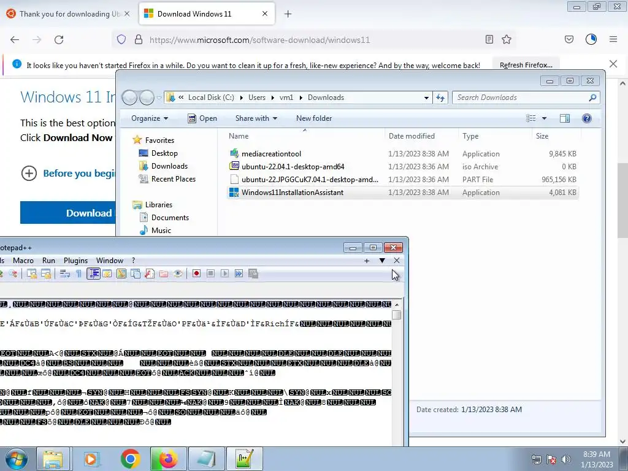Click Explorer Change your view icon
Viewport: 628px width, 471px height.
coord(530,118)
